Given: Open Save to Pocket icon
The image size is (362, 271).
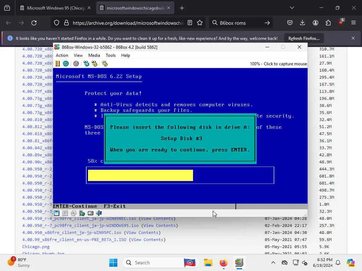Looking at the screenshot, I should [x=290, y=23].
